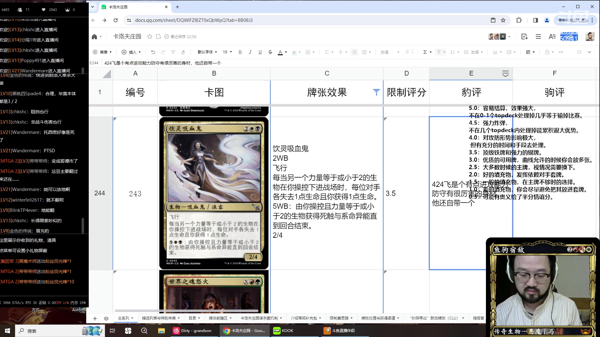
Task: Toggle strikethrough formatting
Action: (x=270, y=52)
